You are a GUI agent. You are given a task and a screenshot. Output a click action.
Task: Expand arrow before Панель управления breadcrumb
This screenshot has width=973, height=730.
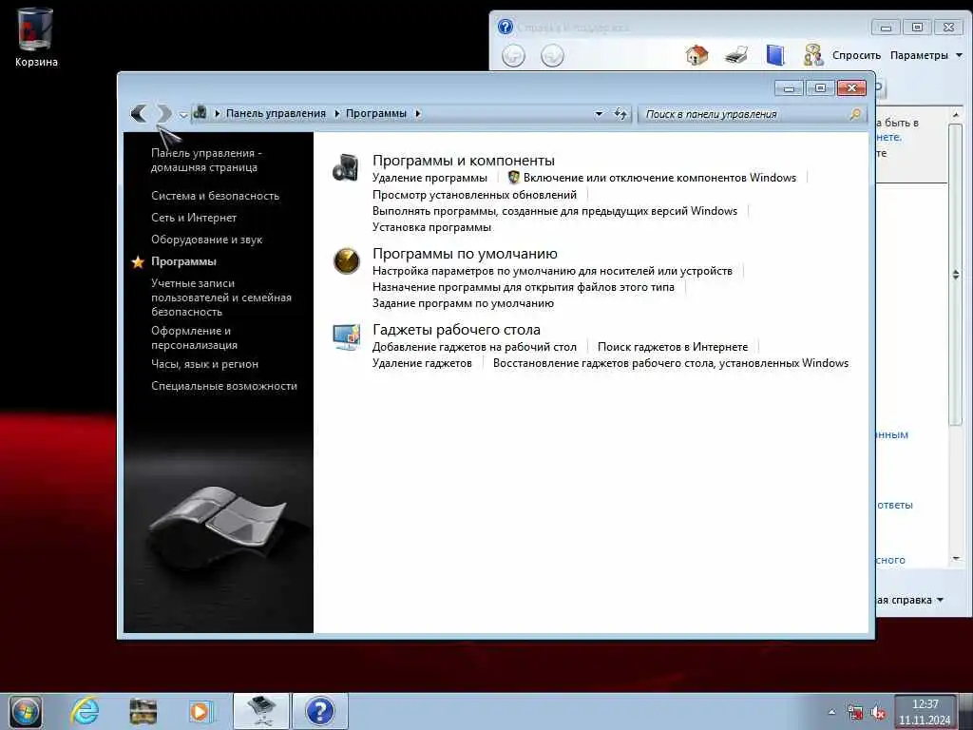point(218,114)
